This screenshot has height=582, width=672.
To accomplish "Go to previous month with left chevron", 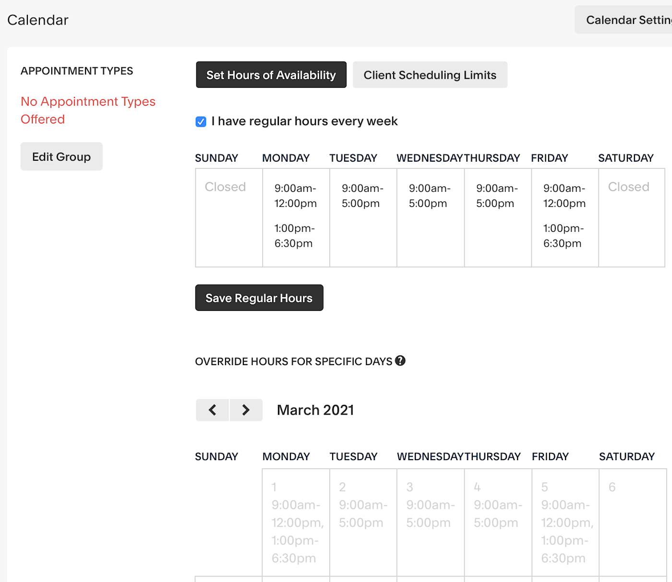I will (x=212, y=410).
